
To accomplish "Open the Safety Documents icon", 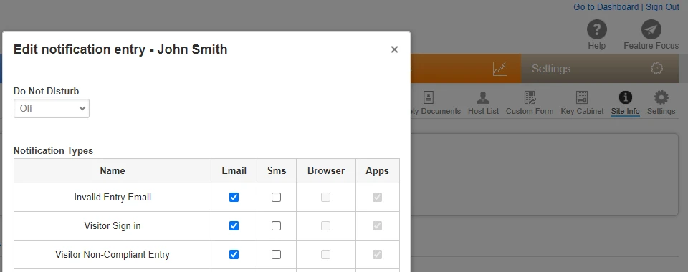I will pyautogui.click(x=429, y=97).
